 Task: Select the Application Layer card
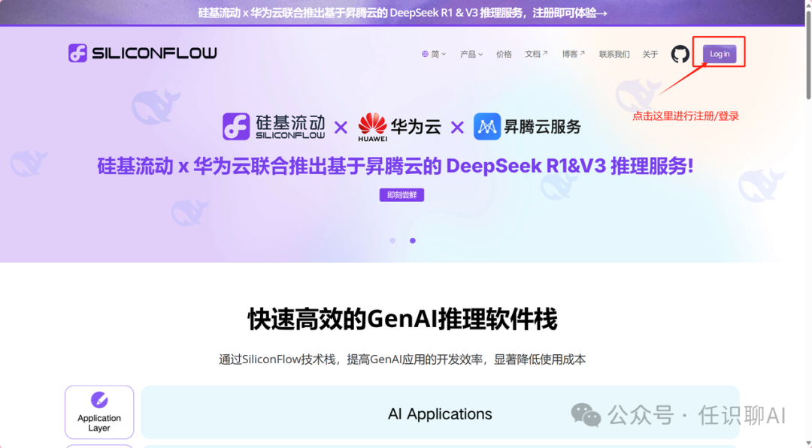tap(99, 412)
